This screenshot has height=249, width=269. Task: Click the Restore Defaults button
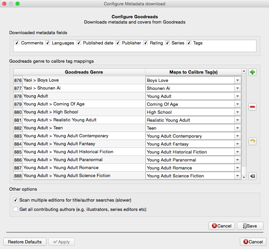click(x=25, y=242)
